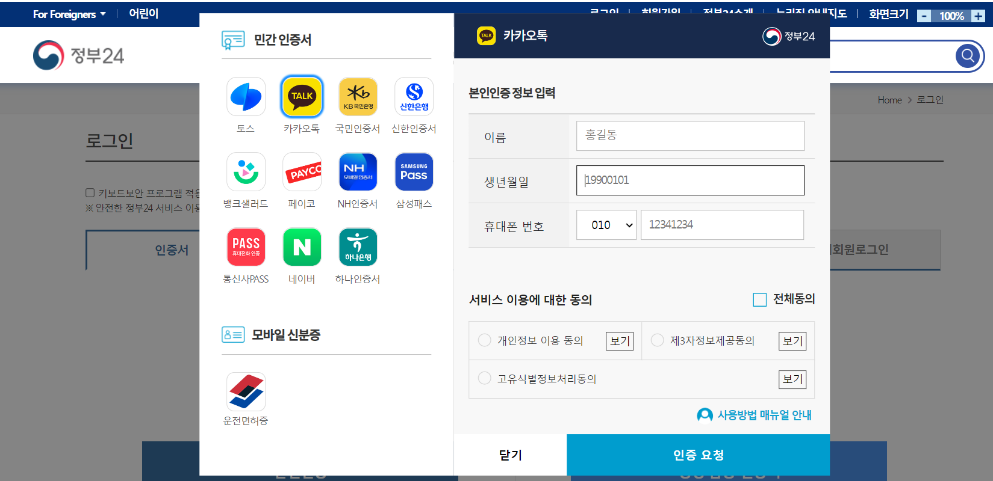The height and width of the screenshot is (481, 993).
Task: Pick the 신한인증서 icon
Action: pyautogui.click(x=414, y=97)
